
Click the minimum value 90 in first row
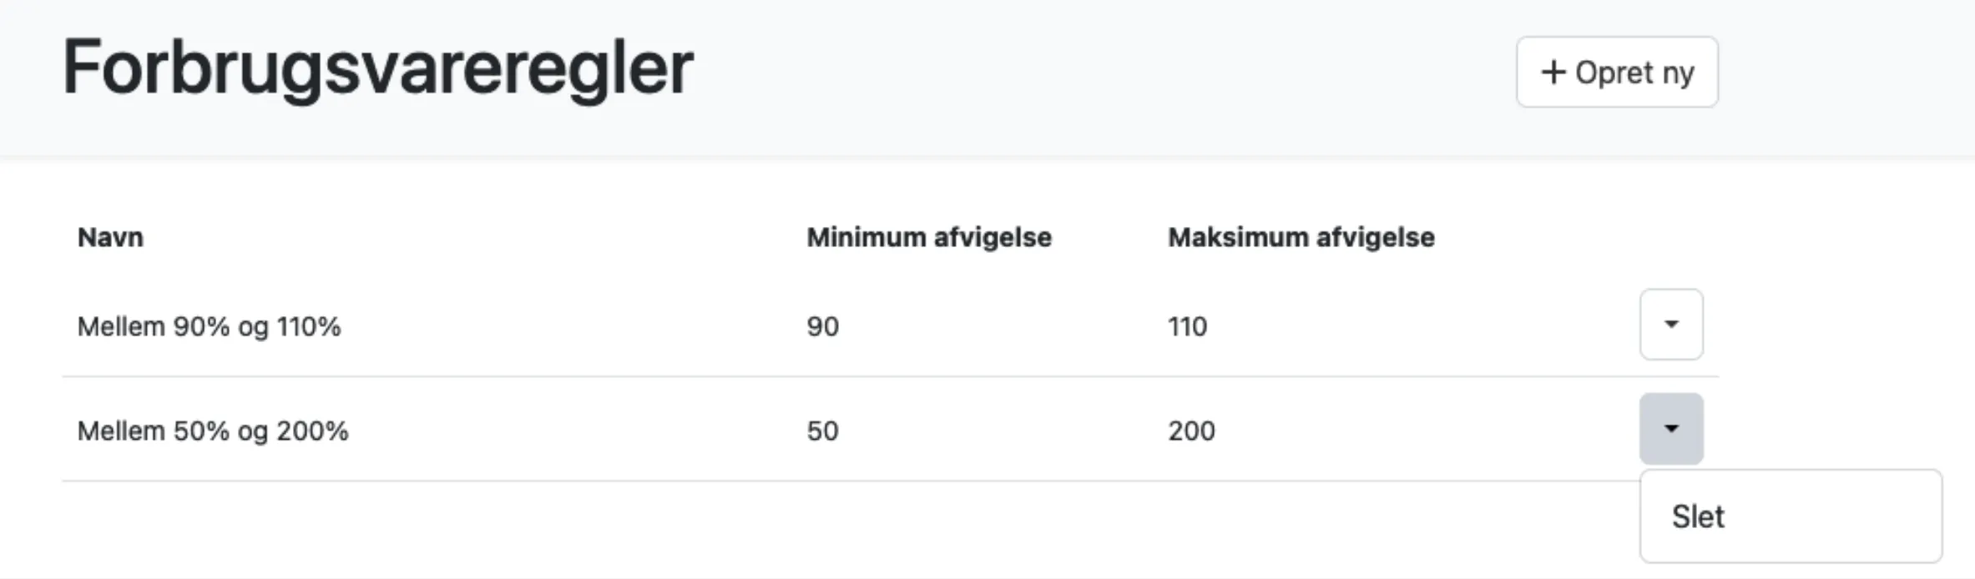821,326
